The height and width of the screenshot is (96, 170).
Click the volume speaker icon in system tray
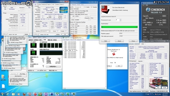coord(160,94)
